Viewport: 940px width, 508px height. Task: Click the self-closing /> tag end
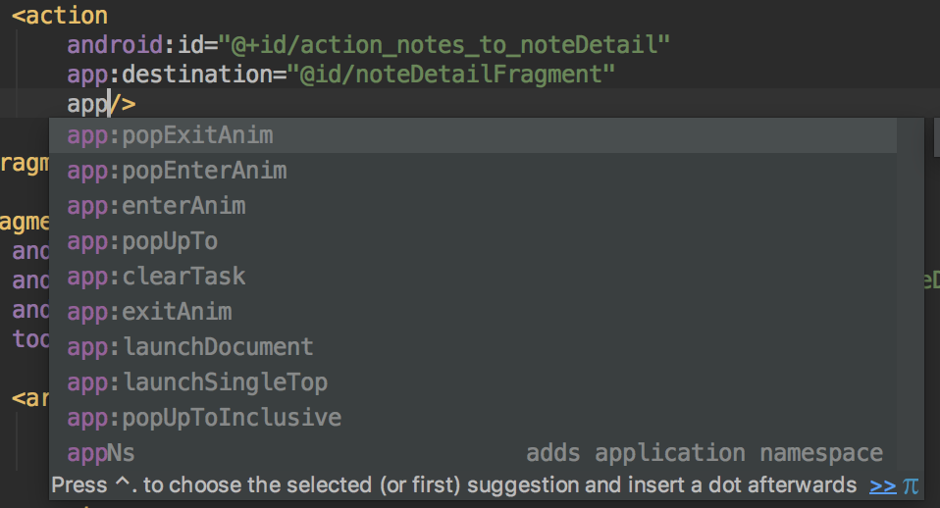coord(123,104)
